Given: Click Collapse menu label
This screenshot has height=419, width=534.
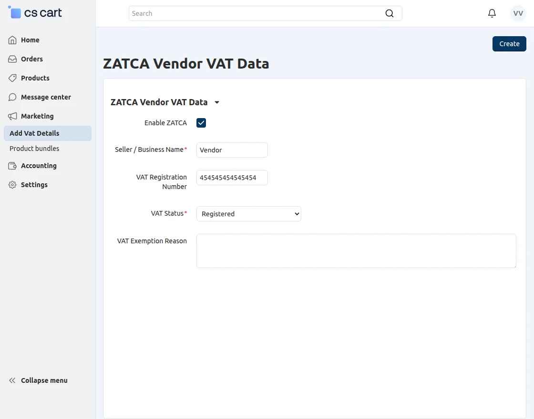Looking at the screenshot, I should (x=44, y=380).
